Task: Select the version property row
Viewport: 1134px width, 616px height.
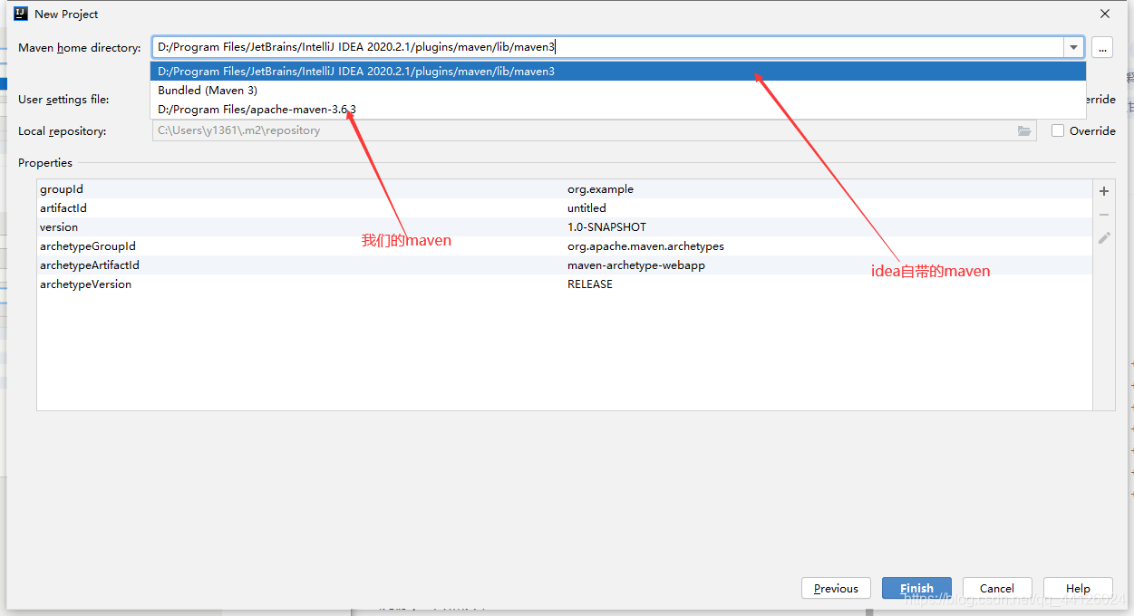Action: [x=564, y=227]
